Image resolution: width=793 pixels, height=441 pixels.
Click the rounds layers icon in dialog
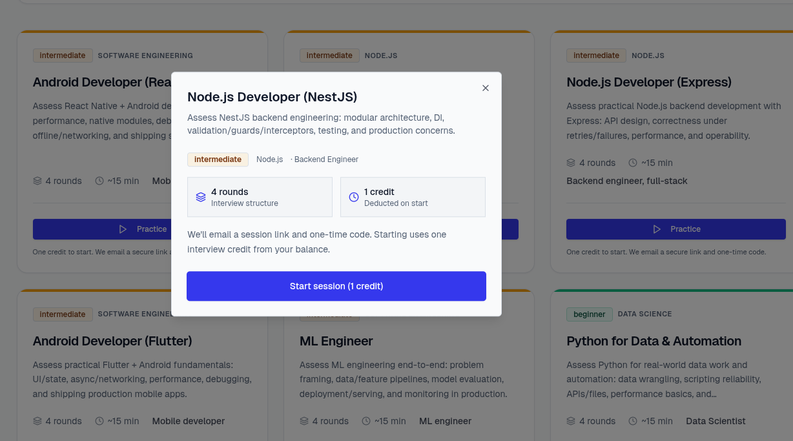pos(201,197)
